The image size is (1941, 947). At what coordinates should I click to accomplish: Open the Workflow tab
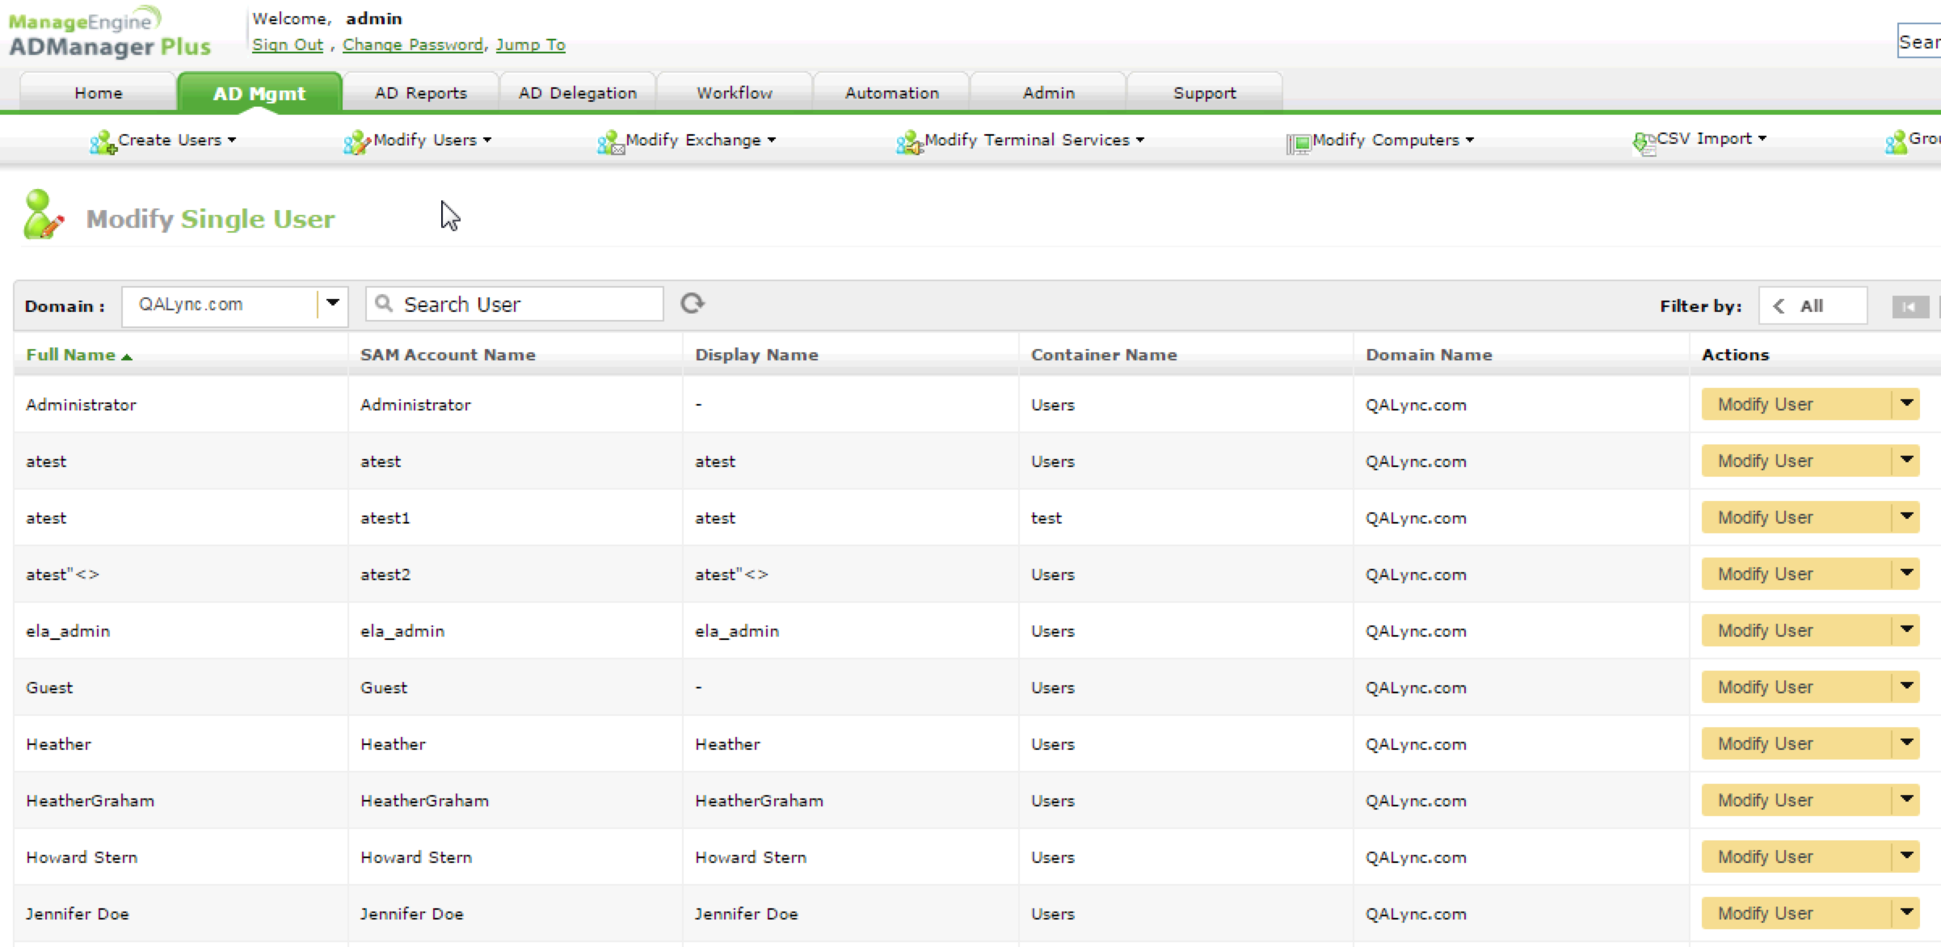pos(734,93)
